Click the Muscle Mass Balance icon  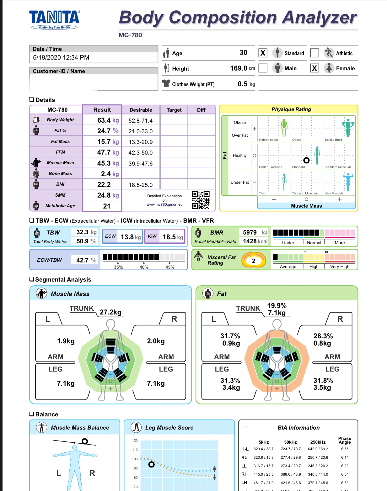(x=41, y=427)
